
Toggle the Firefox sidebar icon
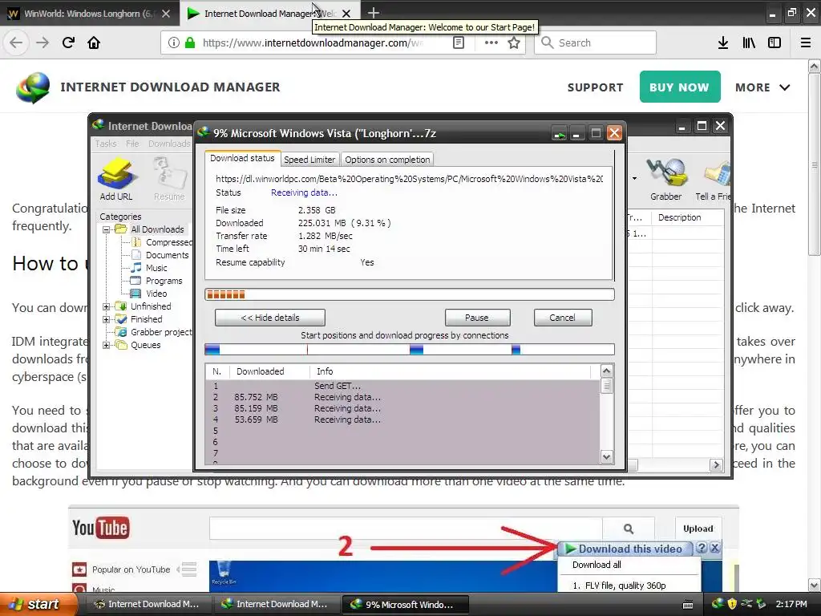coord(774,43)
